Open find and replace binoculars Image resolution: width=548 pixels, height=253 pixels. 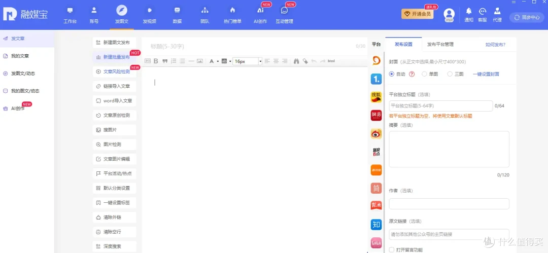[296, 61]
